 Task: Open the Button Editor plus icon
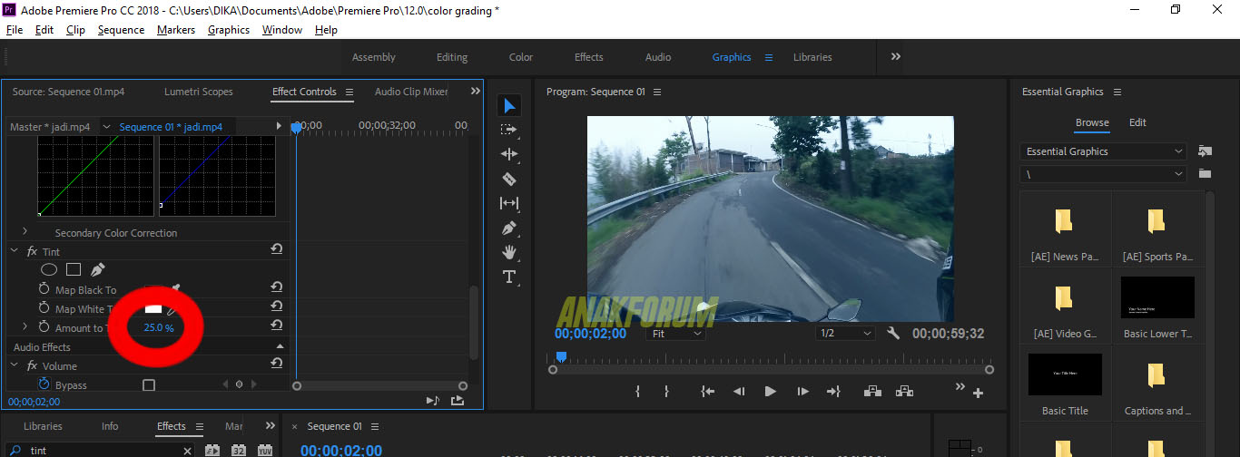[x=978, y=394]
